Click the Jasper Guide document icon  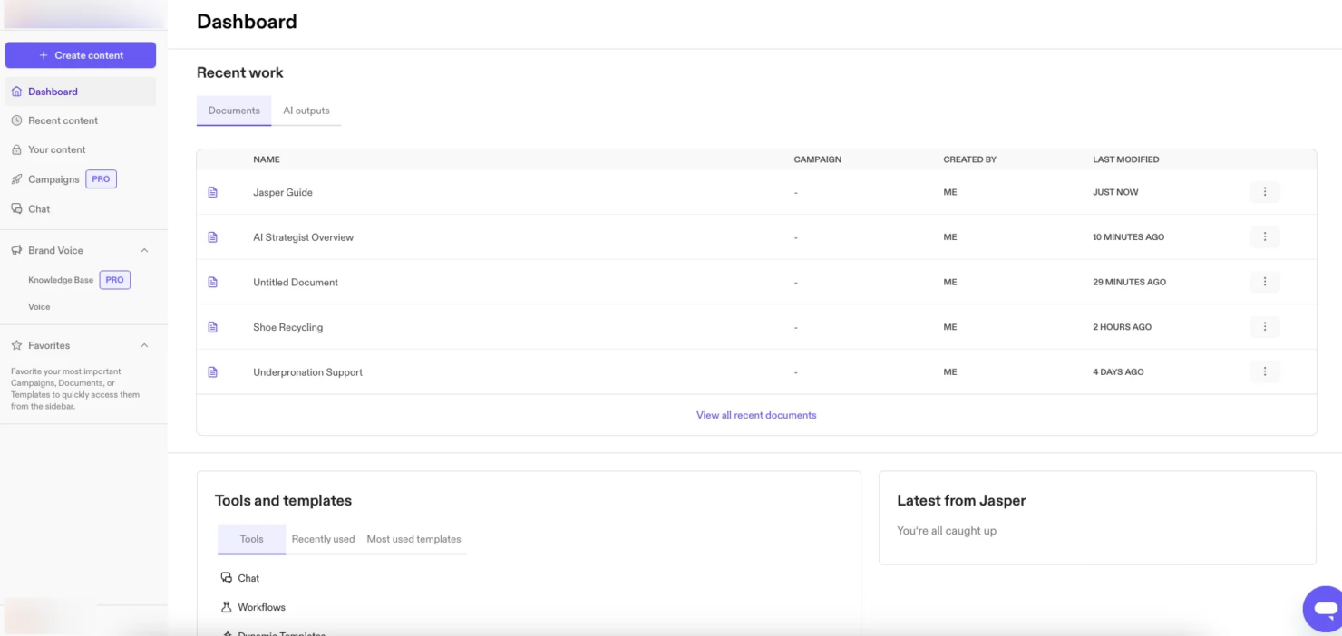(x=212, y=191)
